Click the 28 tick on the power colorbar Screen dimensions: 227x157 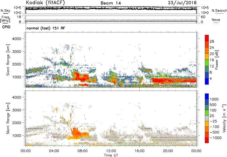(212, 41)
